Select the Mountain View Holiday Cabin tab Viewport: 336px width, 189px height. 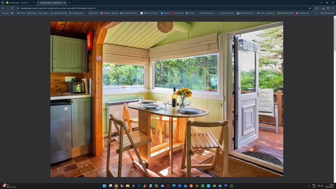pyautogui.click(x=52, y=3)
